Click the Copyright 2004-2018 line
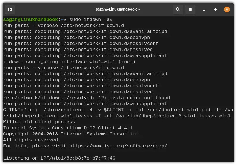The height and width of the screenshot is (165, 237). click(x=72, y=134)
